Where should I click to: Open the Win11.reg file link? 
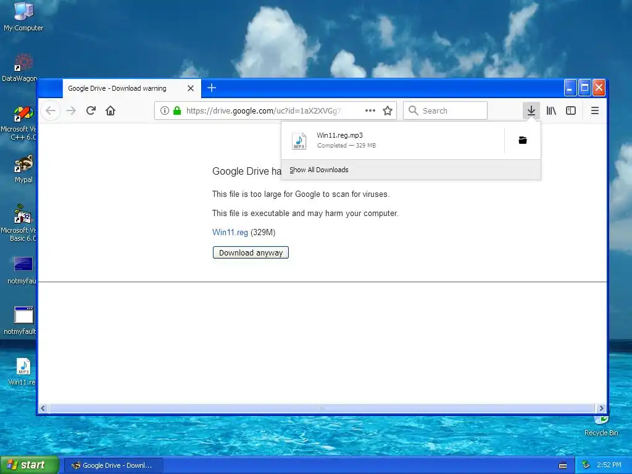230,232
